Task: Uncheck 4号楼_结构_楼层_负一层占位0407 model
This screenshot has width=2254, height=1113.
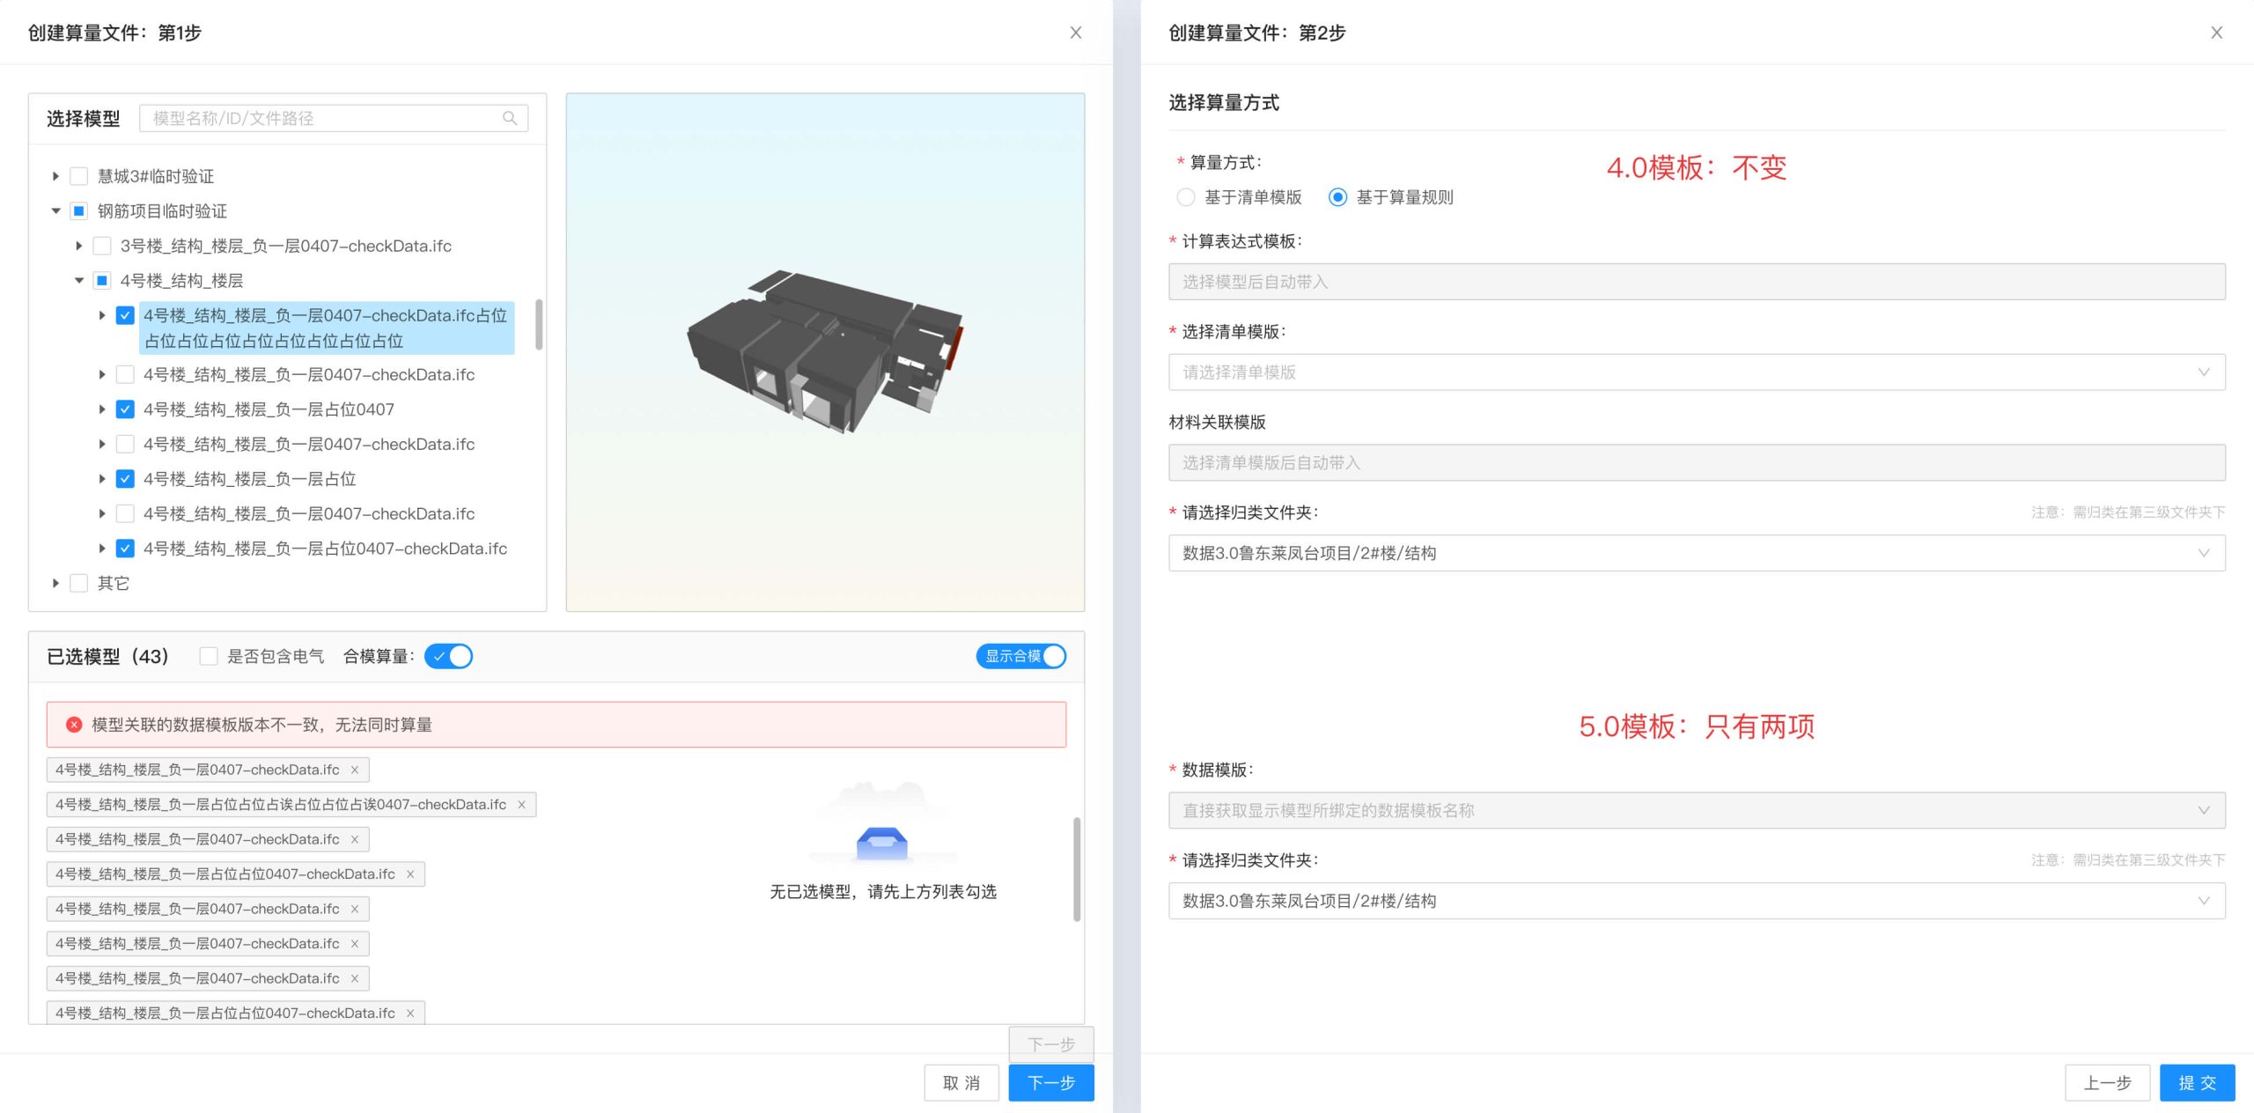Action: pos(125,409)
